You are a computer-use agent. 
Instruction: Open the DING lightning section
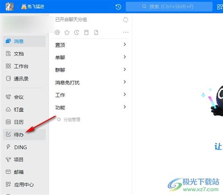24,147
